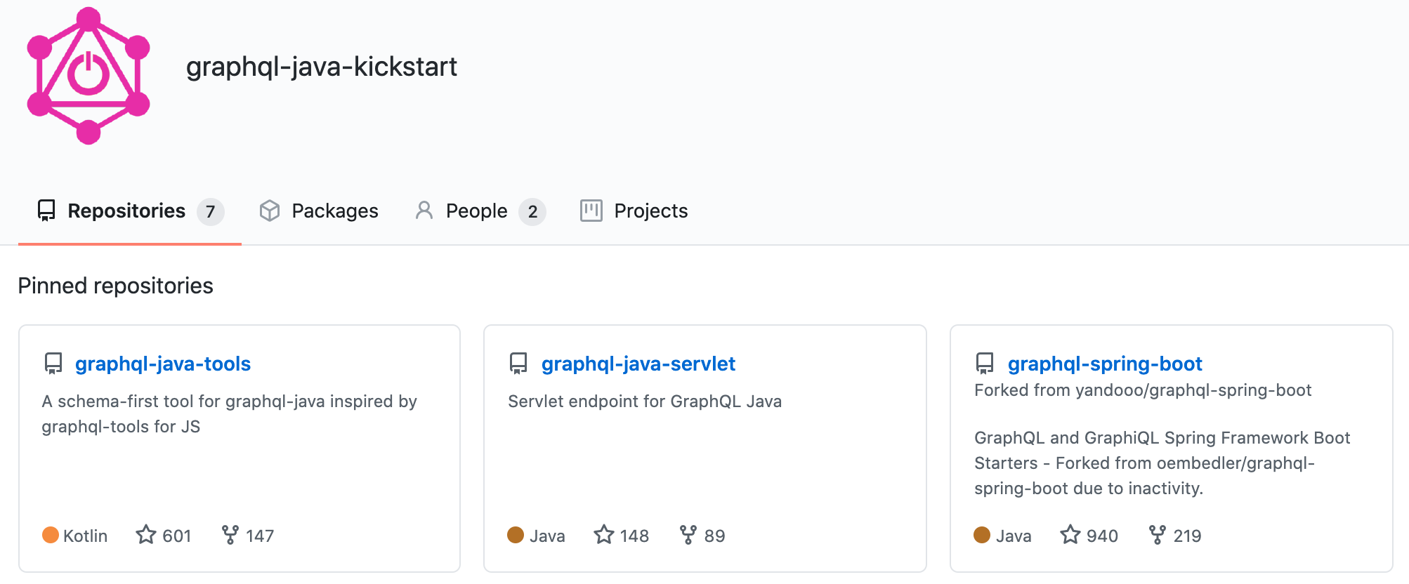The width and height of the screenshot is (1409, 584).
Task: Click the repositories count badge 7
Action: point(210,211)
